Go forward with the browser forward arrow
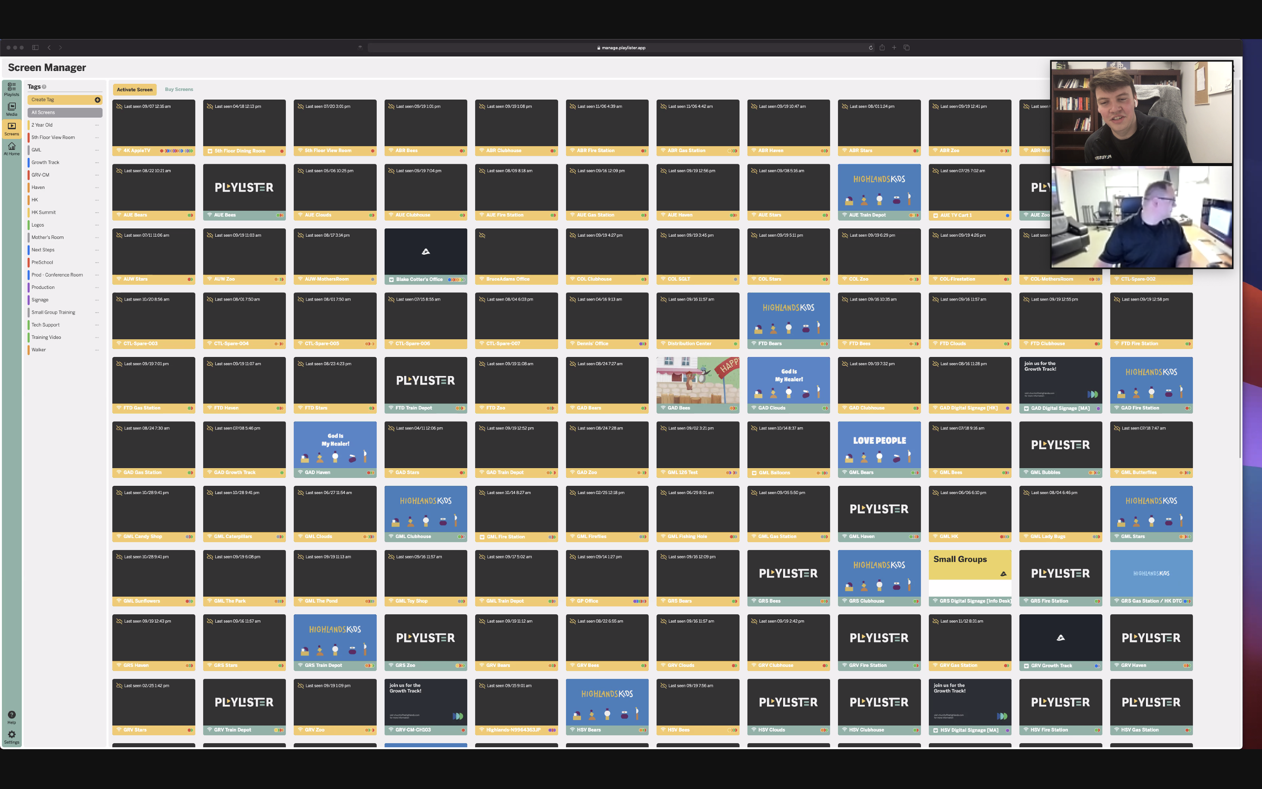1262x789 pixels. tap(60, 47)
